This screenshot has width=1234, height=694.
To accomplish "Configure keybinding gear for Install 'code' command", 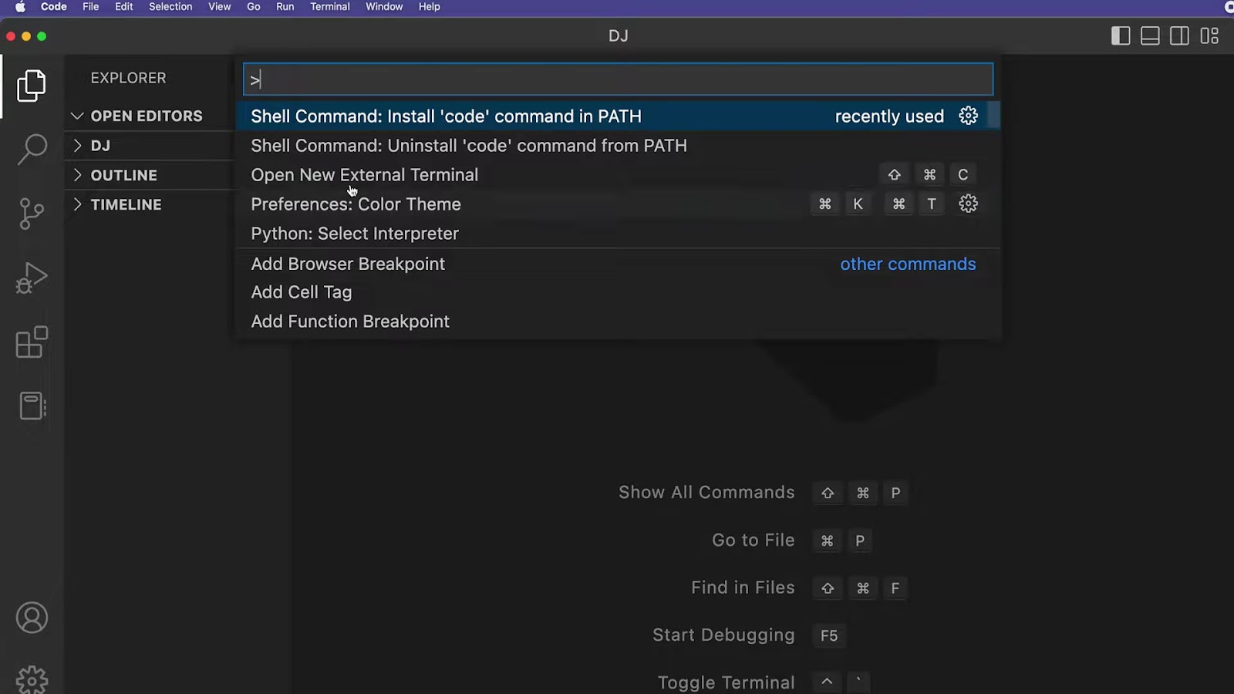I will [x=968, y=116].
